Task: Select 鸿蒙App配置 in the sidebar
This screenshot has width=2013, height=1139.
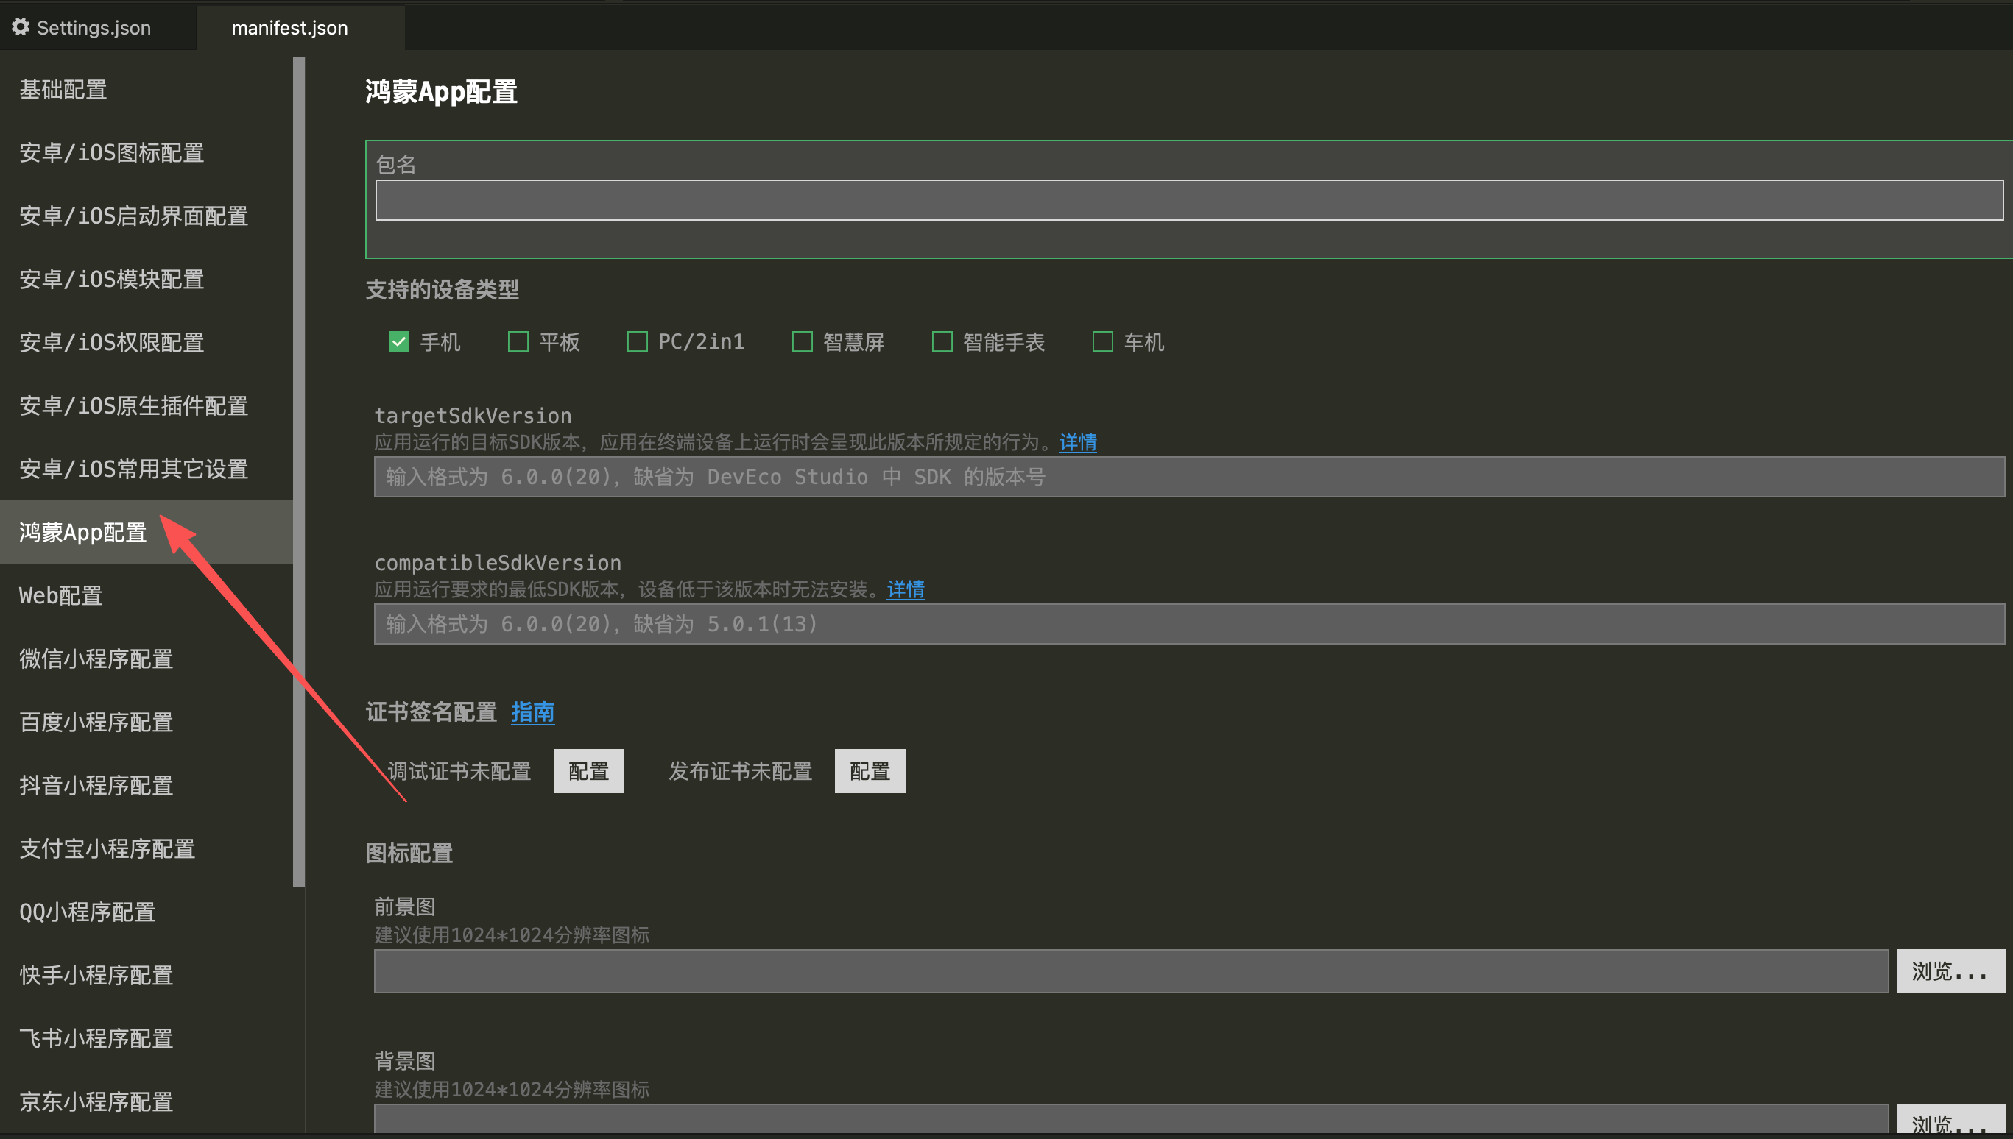Action: point(147,532)
